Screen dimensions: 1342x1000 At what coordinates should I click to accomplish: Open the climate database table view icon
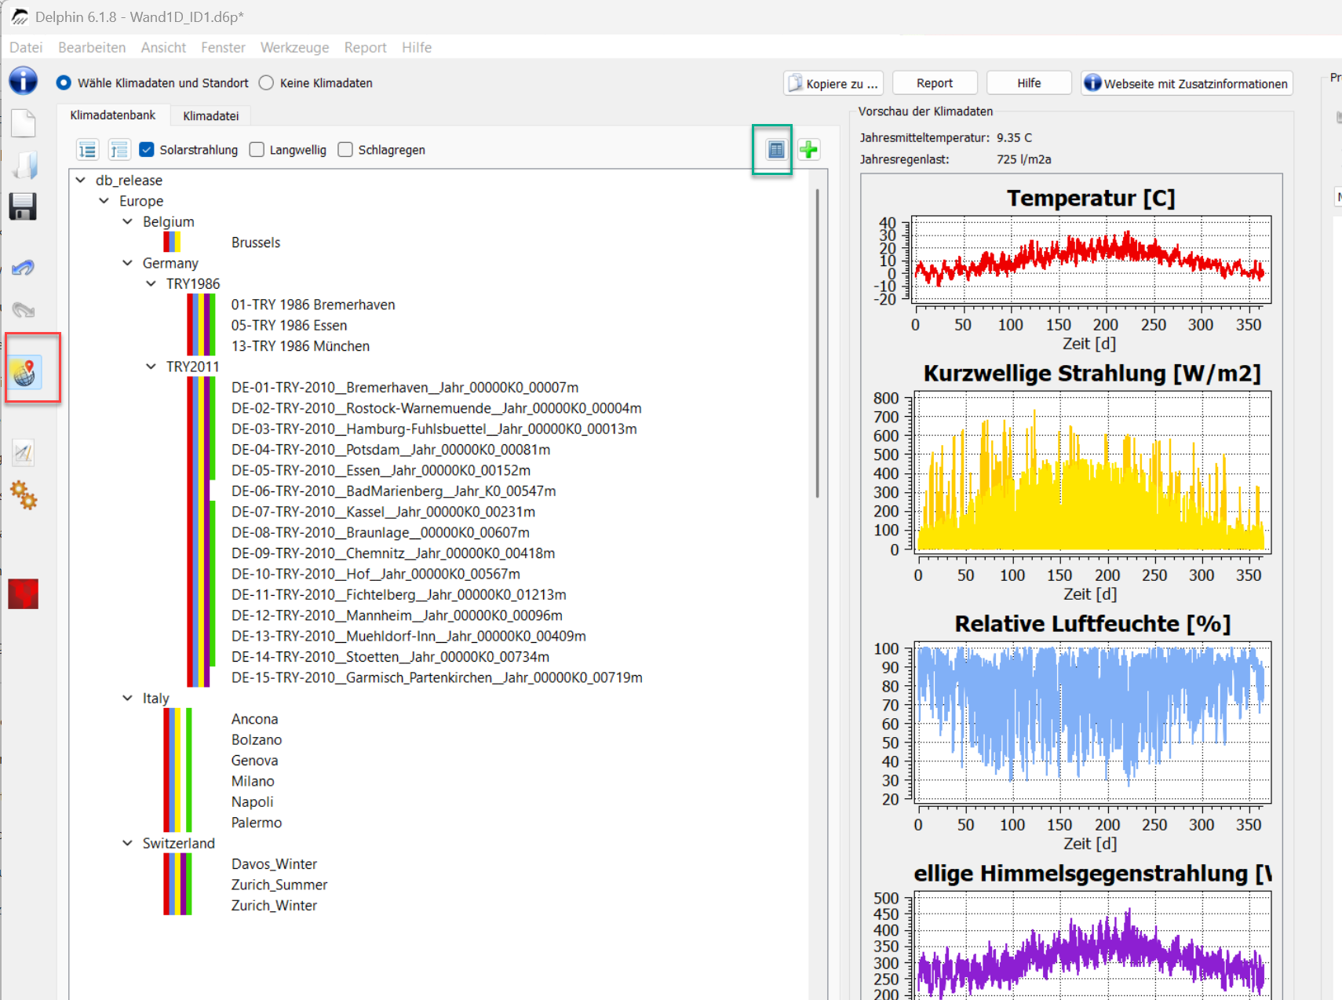[775, 149]
